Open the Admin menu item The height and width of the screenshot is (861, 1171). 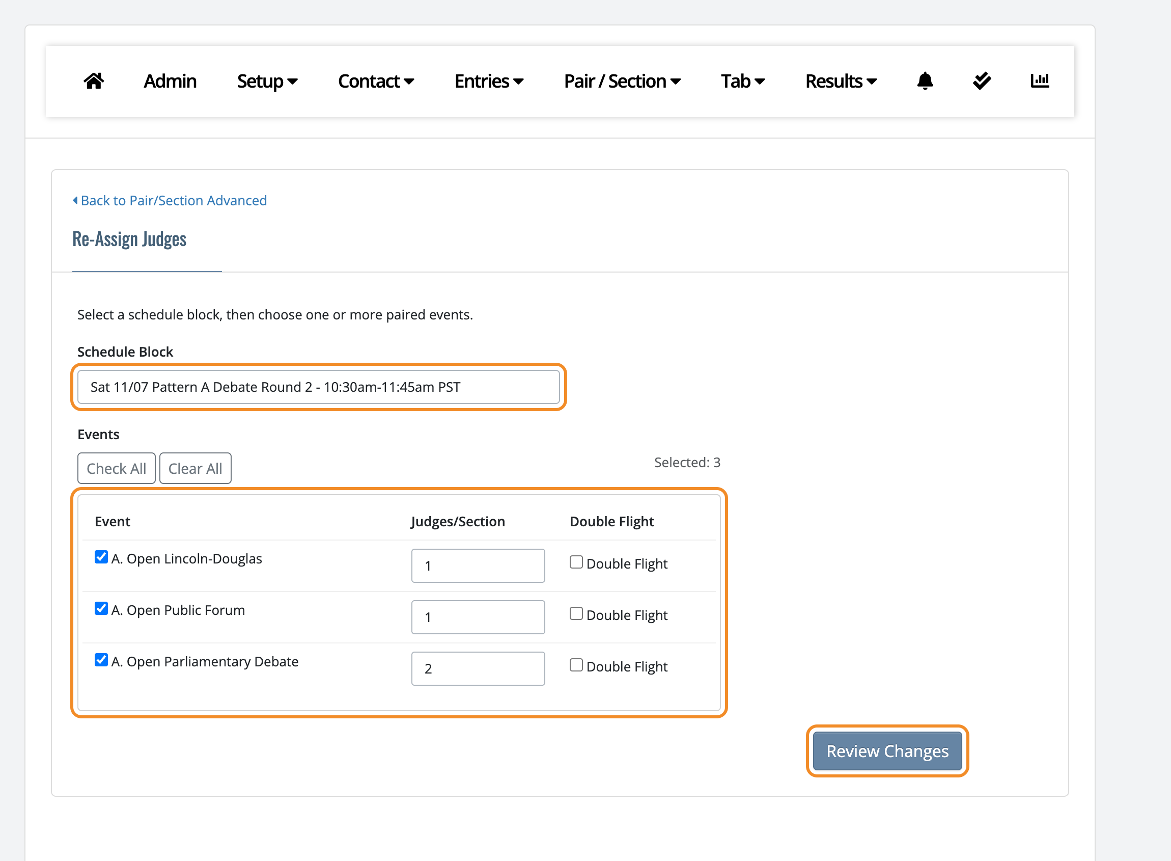click(x=170, y=81)
